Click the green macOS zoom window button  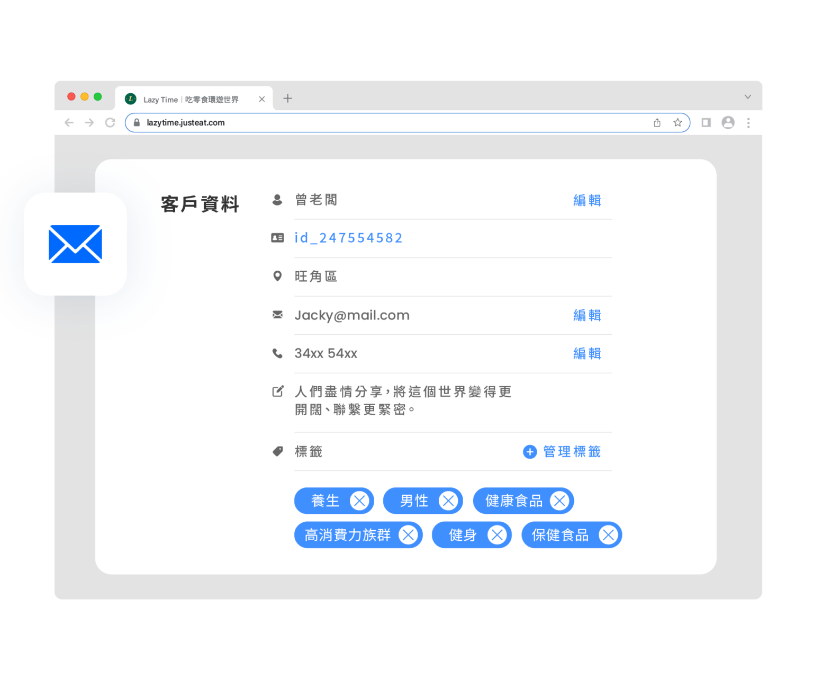click(97, 96)
